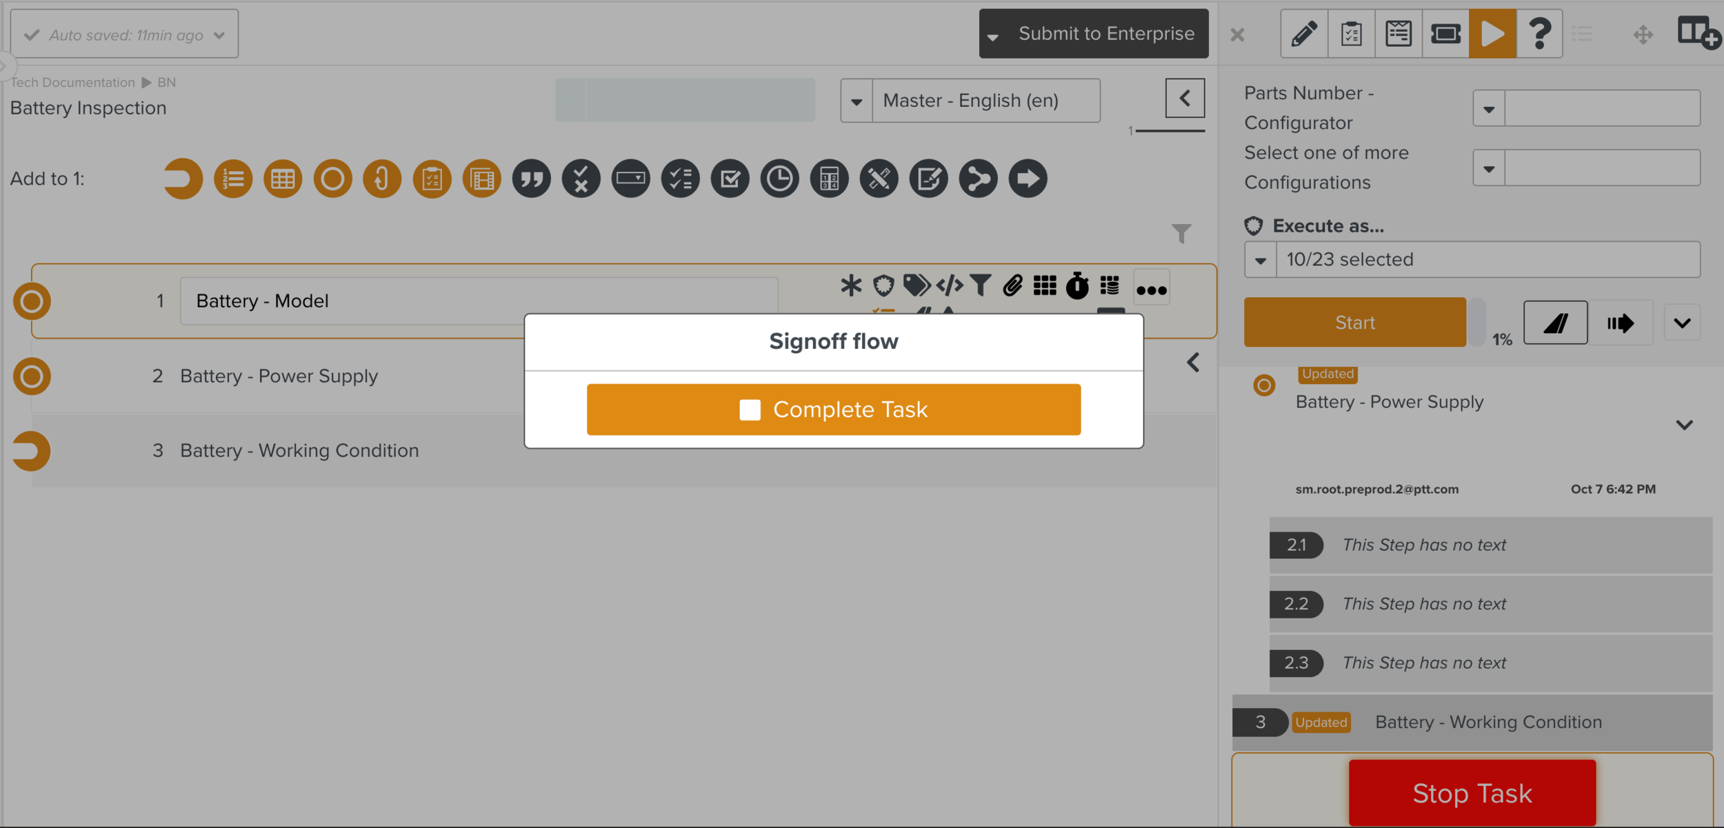Open the Help question mark panel

[x=1540, y=33]
